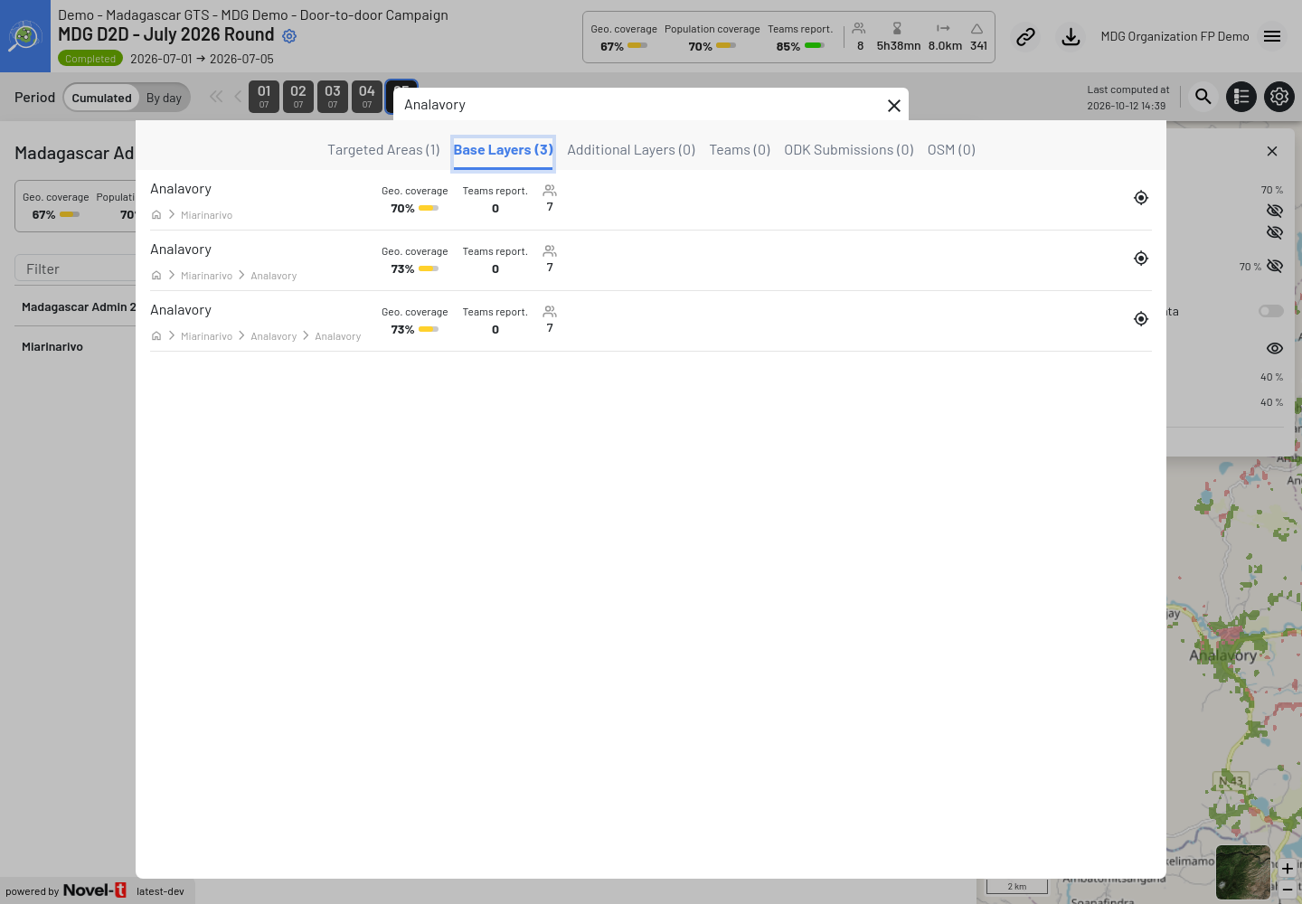1302x904 pixels.
Task: Click the download icon in header
Action: [1071, 37]
